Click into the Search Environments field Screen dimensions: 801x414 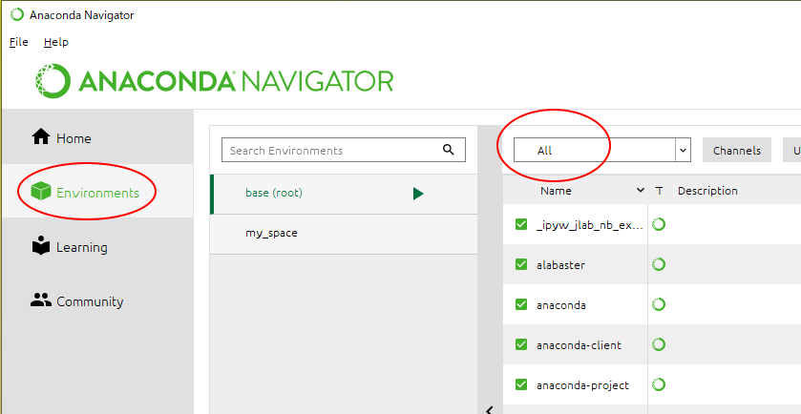click(329, 151)
